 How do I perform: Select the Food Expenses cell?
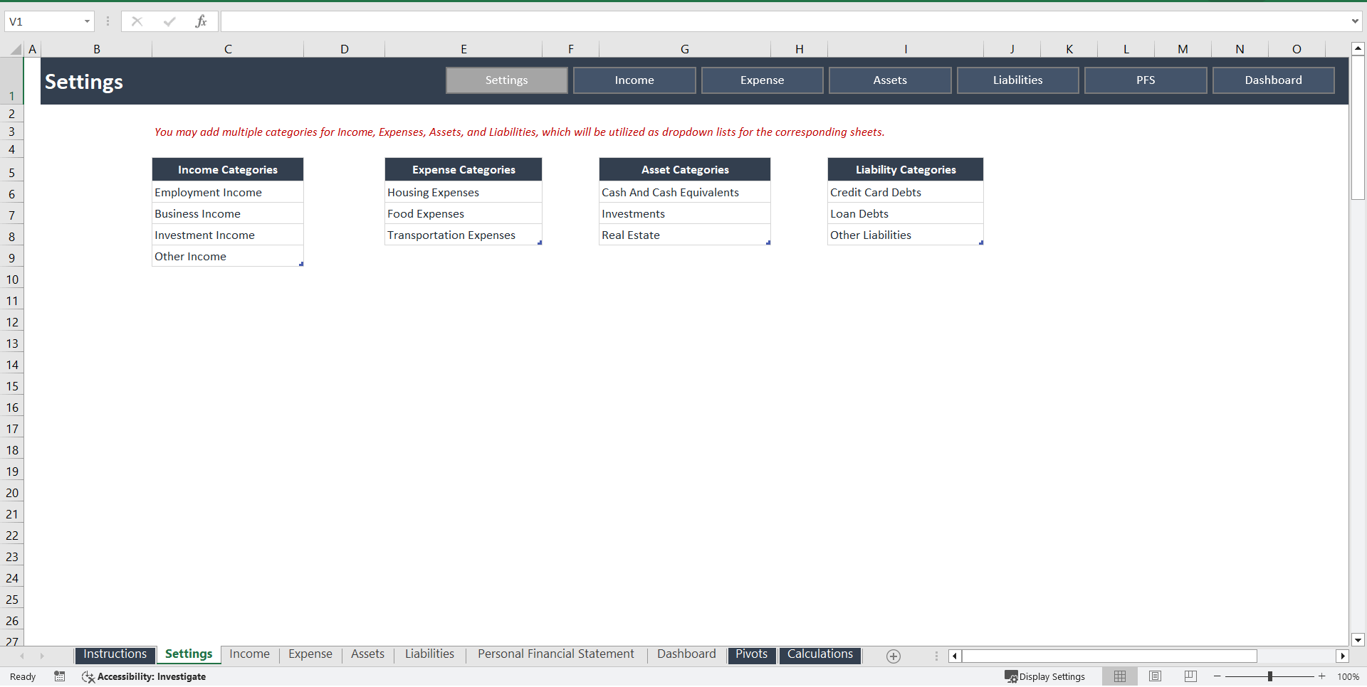pyautogui.click(x=463, y=213)
